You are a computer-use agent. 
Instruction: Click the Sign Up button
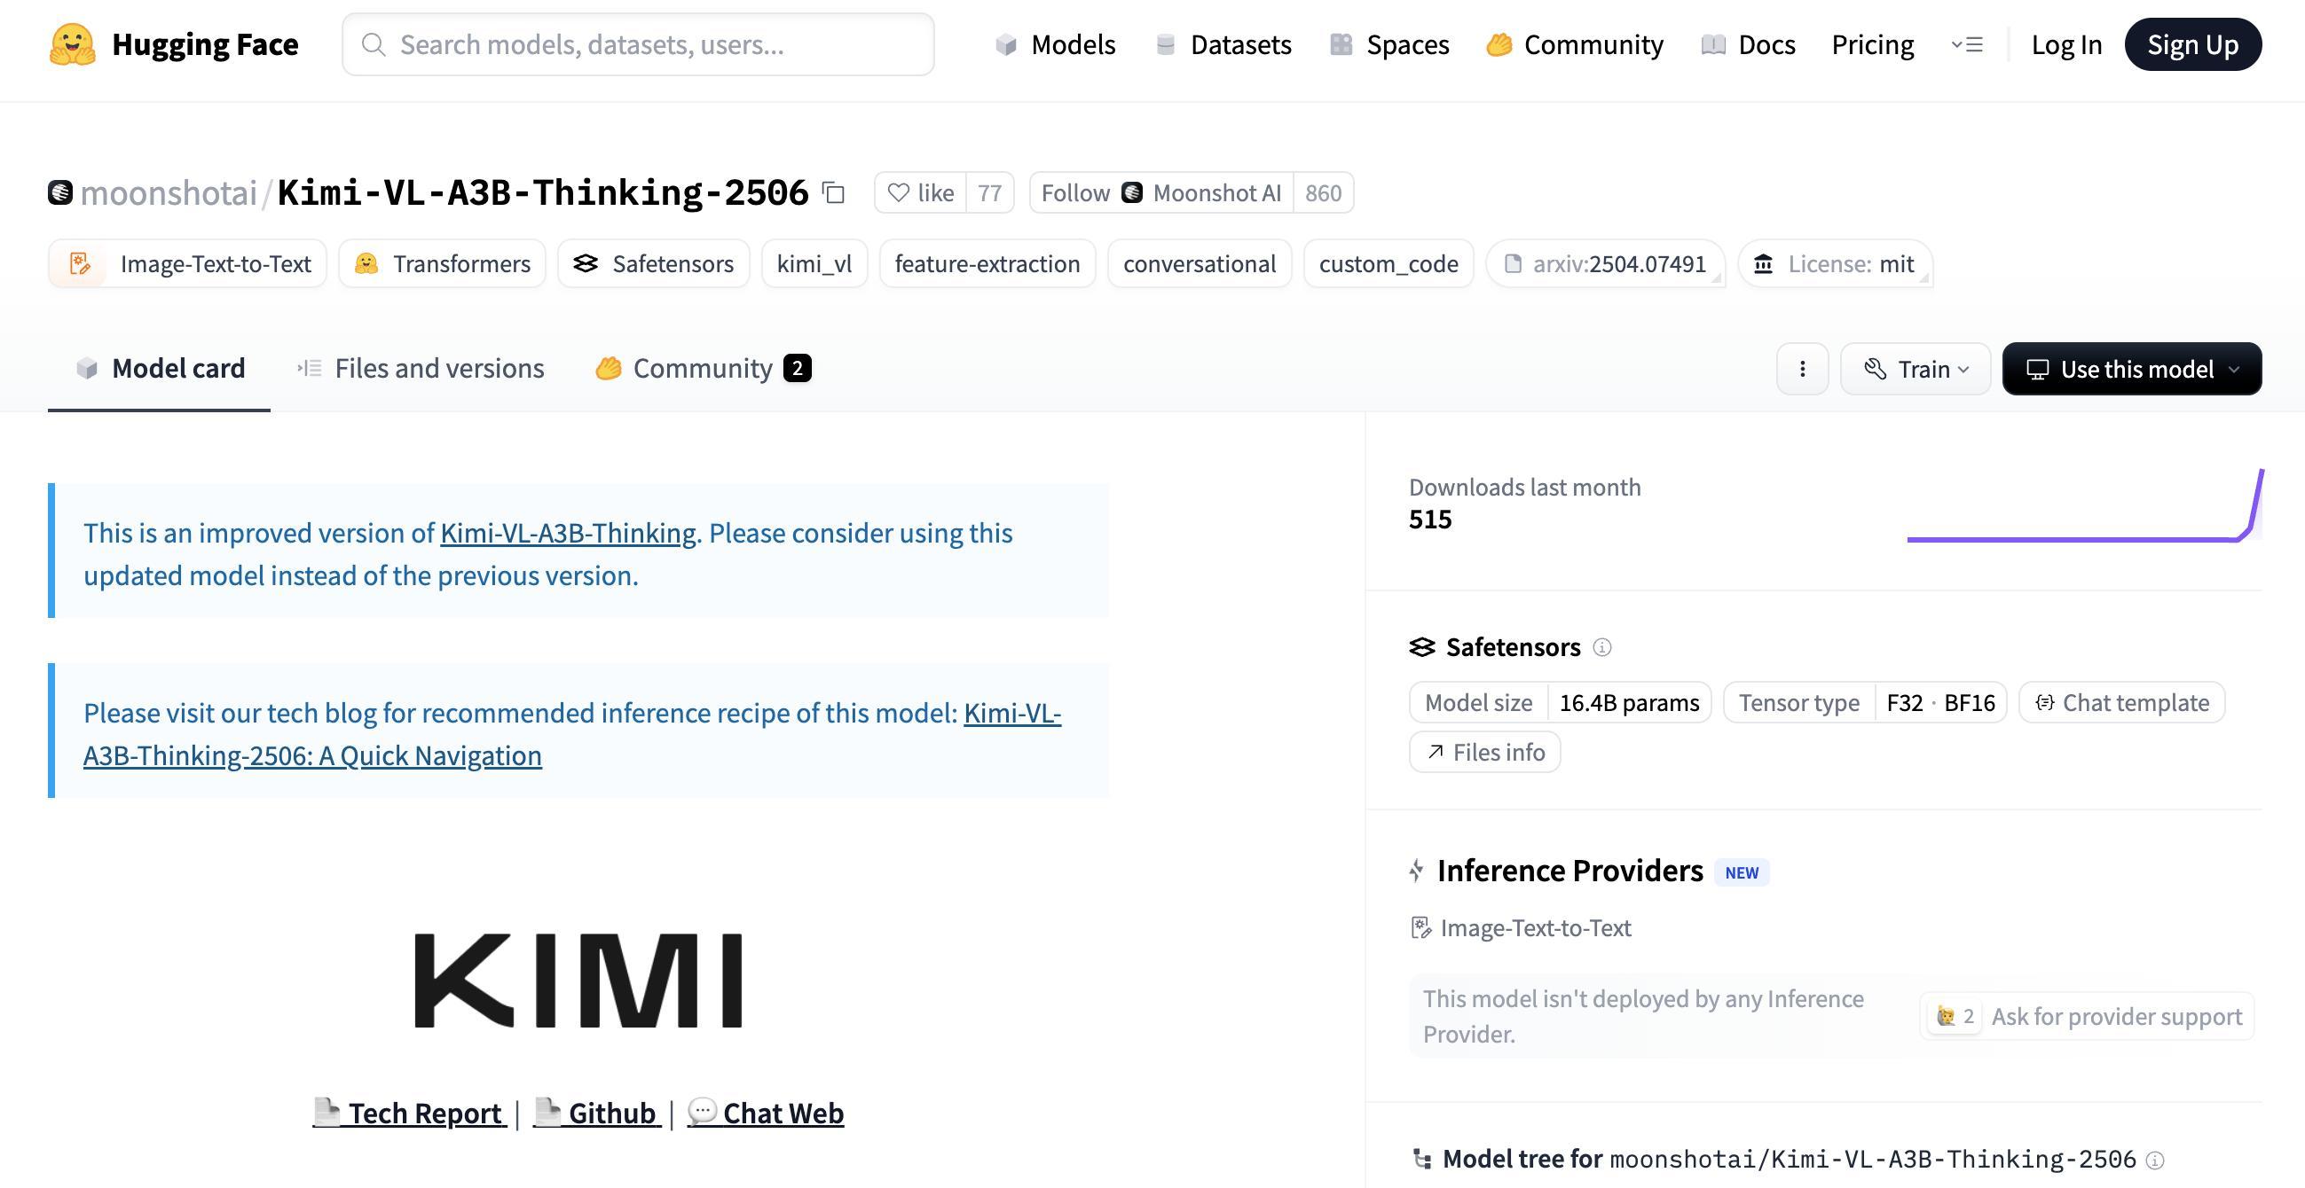click(x=2192, y=44)
